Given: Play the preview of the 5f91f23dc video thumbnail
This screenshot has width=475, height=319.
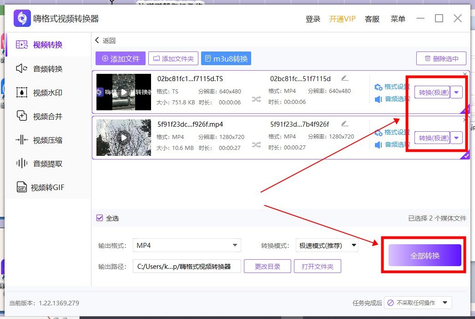Looking at the screenshot, I should pyautogui.click(x=123, y=137).
